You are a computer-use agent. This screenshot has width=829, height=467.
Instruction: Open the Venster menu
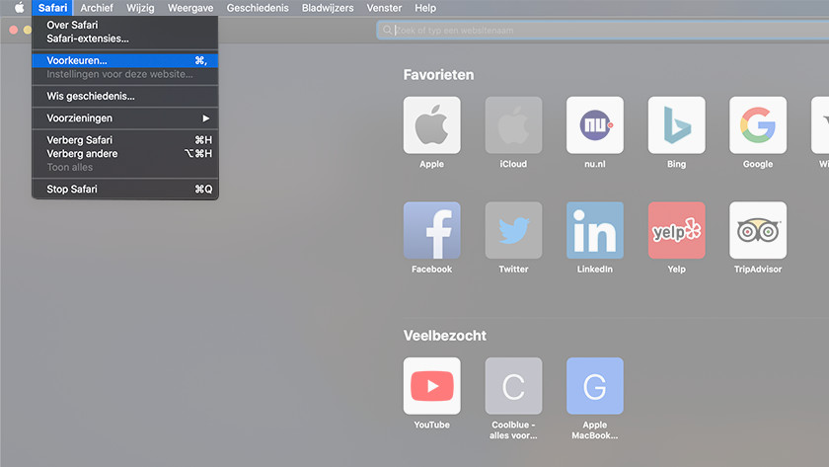[x=384, y=8]
